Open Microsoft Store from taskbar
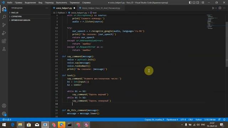 pyautogui.click(x=28, y=125)
